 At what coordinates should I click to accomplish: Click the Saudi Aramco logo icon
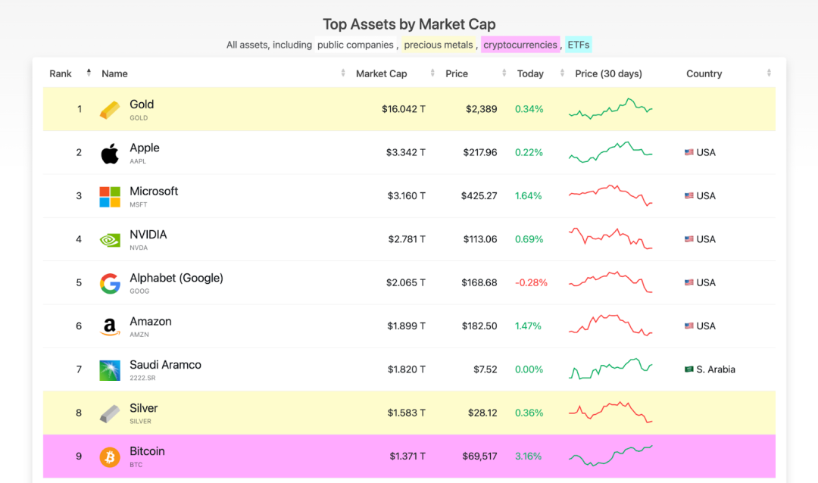110,370
